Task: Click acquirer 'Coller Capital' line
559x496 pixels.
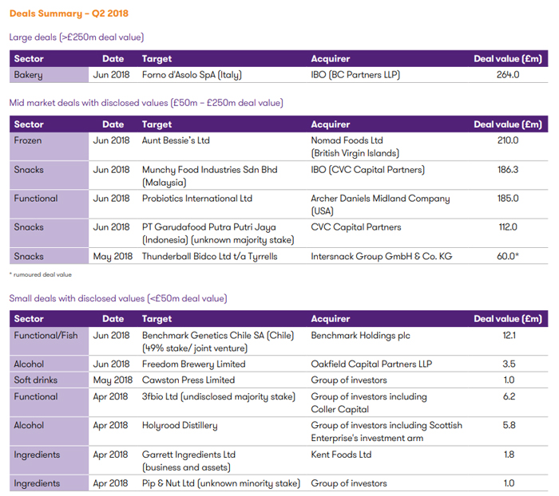Action: pos(339,409)
